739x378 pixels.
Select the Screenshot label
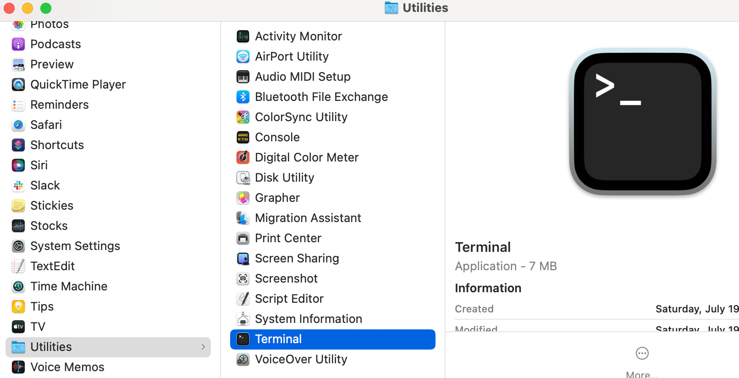coord(287,278)
